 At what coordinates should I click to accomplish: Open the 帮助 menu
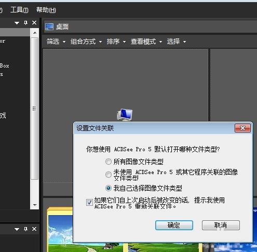tap(46, 10)
